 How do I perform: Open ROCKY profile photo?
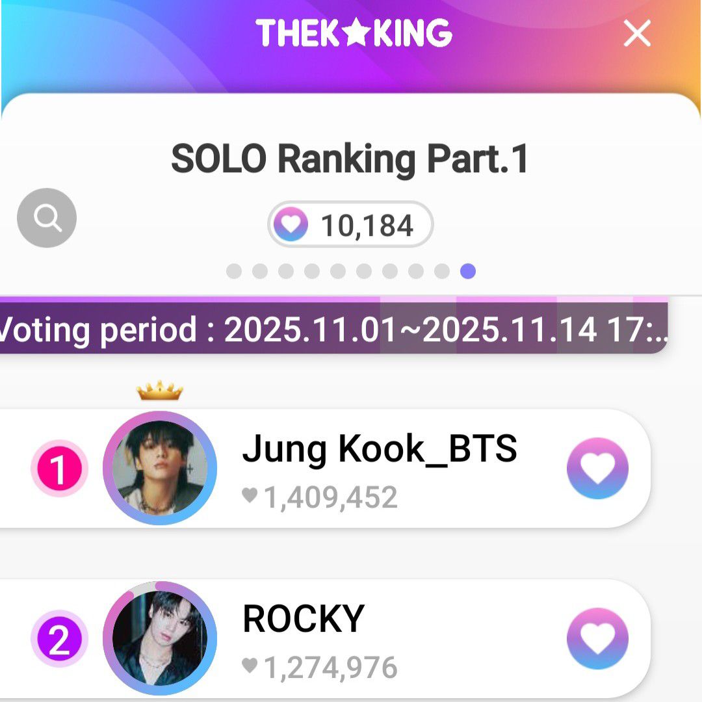point(160,638)
